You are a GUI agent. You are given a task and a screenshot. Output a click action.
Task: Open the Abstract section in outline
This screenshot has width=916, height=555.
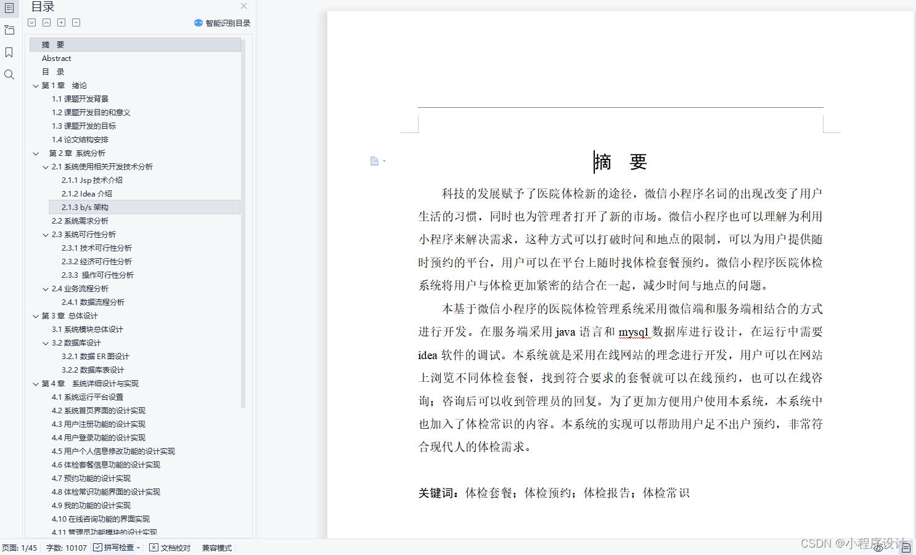[57, 58]
